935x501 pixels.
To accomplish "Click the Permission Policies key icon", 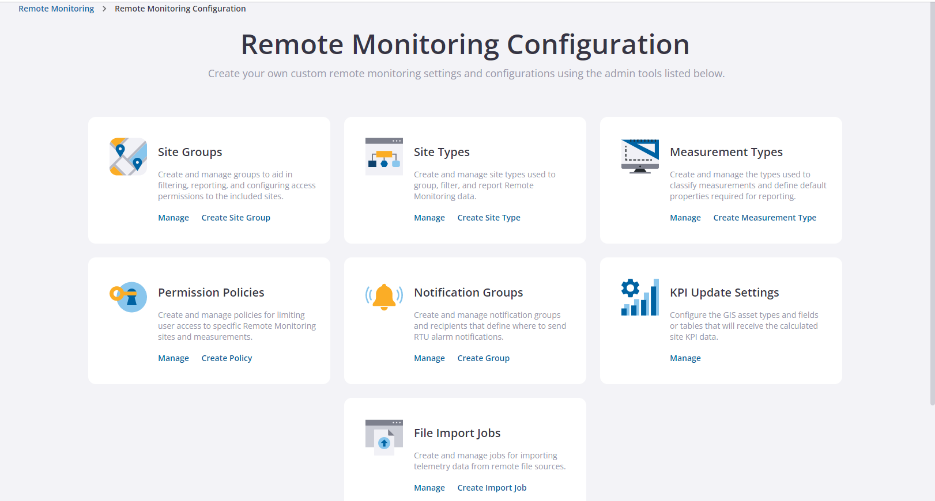I will 128,297.
